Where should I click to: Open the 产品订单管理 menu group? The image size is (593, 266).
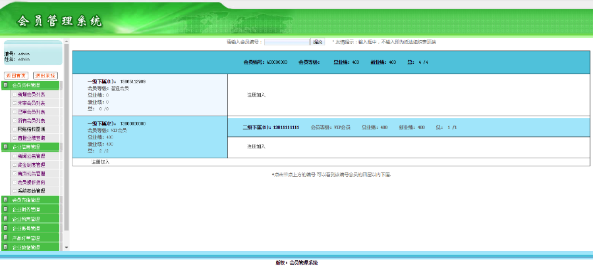click(x=31, y=238)
